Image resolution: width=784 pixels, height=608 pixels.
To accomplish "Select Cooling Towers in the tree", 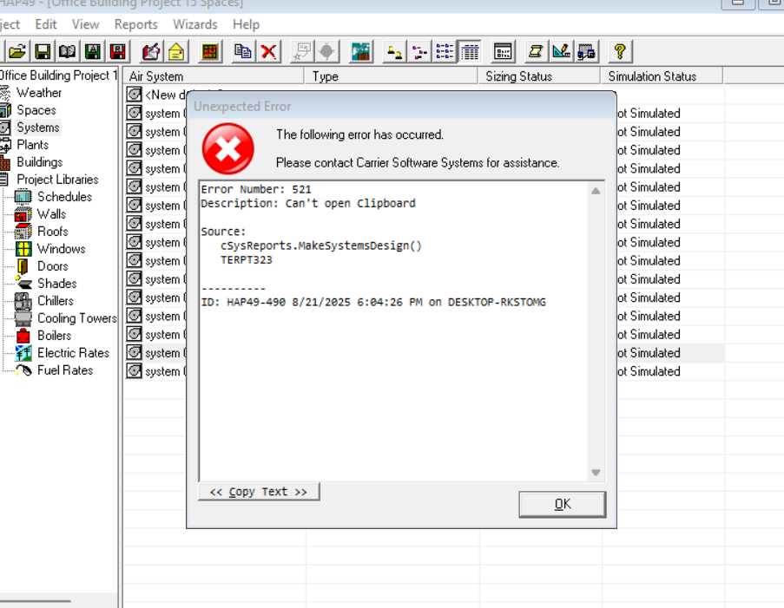I will (x=77, y=318).
